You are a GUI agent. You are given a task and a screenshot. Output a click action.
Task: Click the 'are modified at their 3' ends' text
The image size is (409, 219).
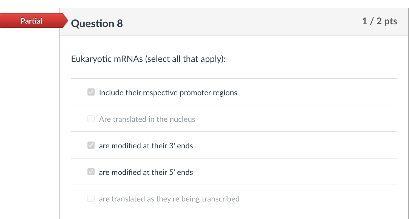[x=146, y=146]
